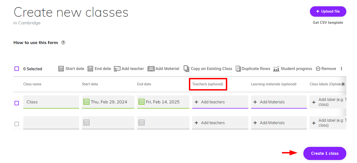The height and width of the screenshot is (163, 357).
Task: Open the help icon beside How to use this form
Action: (x=63, y=42)
